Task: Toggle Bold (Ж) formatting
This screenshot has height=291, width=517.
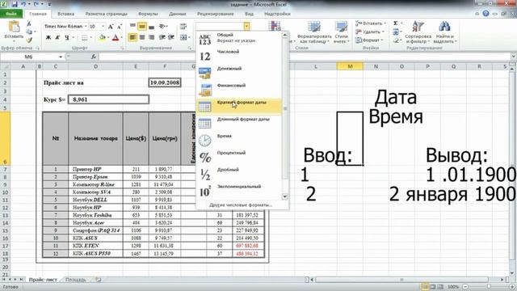Action: [x=48, y=38]
